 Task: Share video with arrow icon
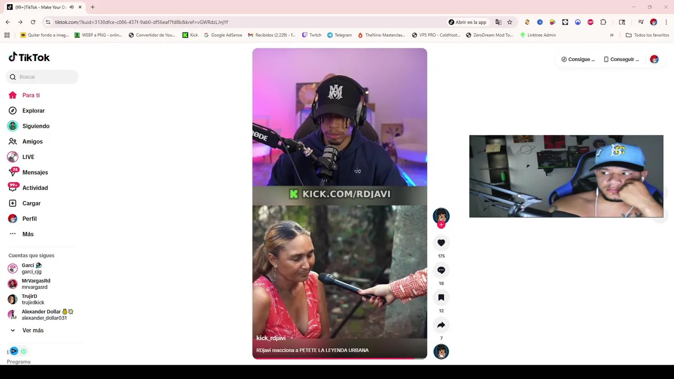click(441, 325)
